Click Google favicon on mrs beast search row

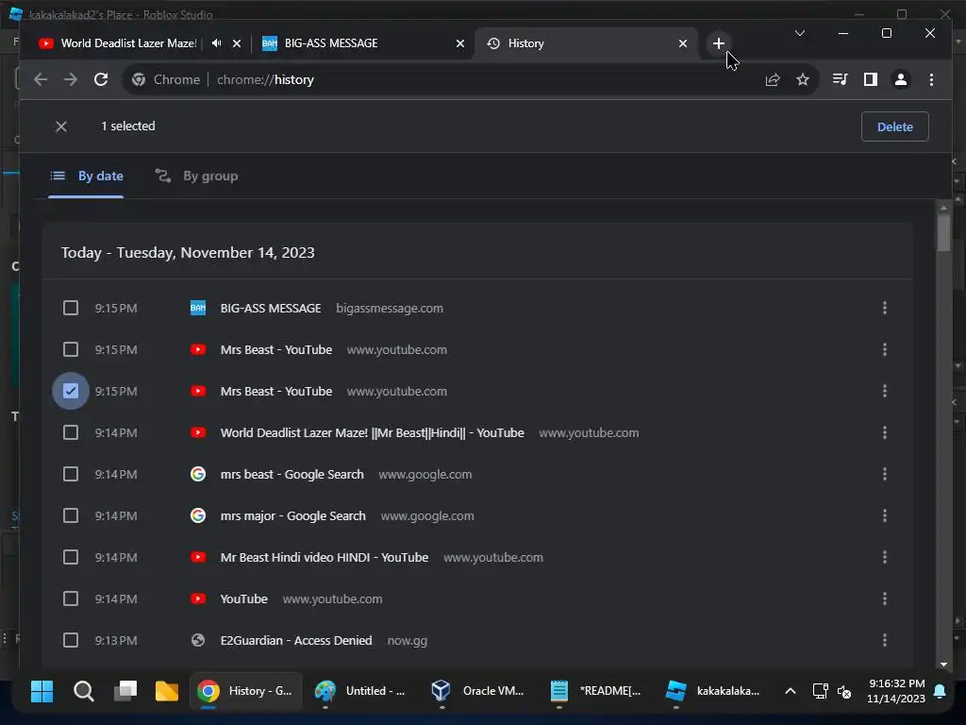198,474
